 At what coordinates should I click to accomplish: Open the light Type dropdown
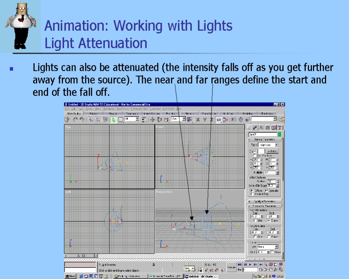click(268, 145)
